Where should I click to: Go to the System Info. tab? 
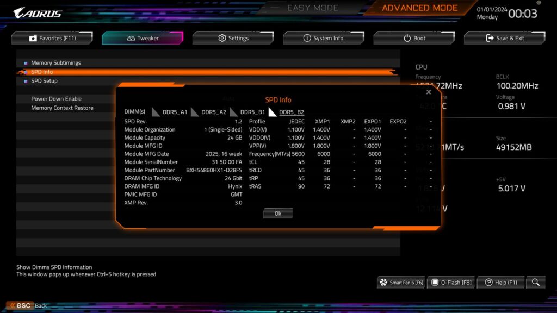click(x=324, y=38)
